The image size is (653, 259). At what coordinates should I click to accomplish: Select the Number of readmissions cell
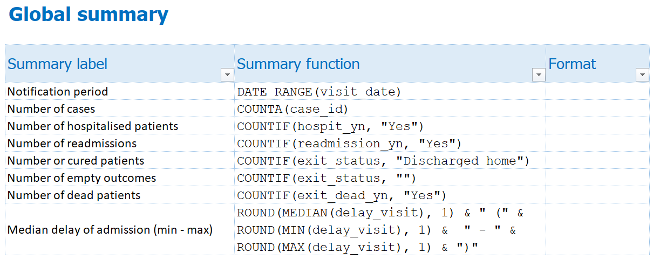(x=120, y=144)
